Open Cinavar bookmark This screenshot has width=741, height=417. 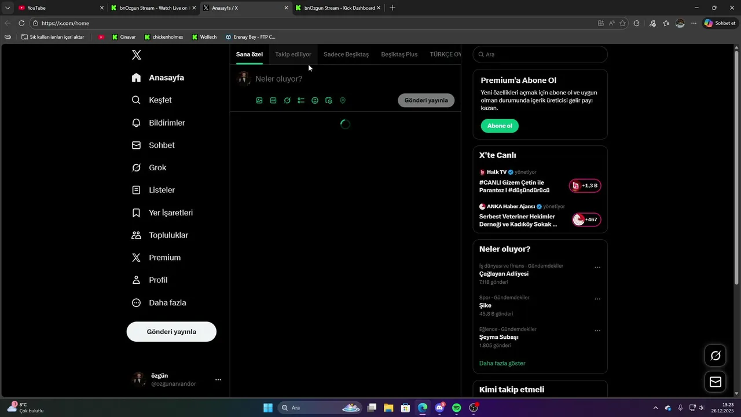[x=123, y=37]
